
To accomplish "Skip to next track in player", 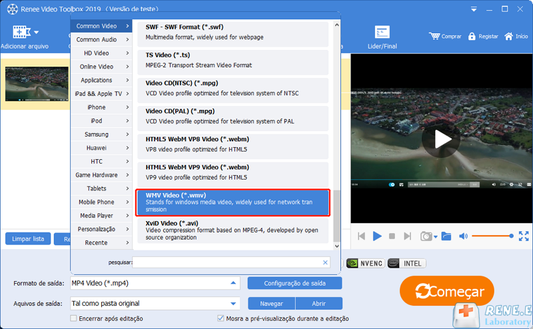I will [x=407, y=236].
